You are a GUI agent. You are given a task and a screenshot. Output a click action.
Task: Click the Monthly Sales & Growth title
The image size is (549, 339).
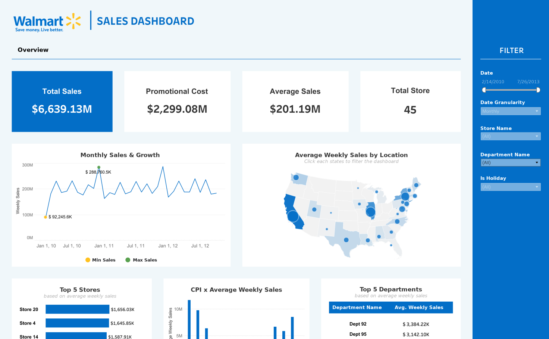120,155
